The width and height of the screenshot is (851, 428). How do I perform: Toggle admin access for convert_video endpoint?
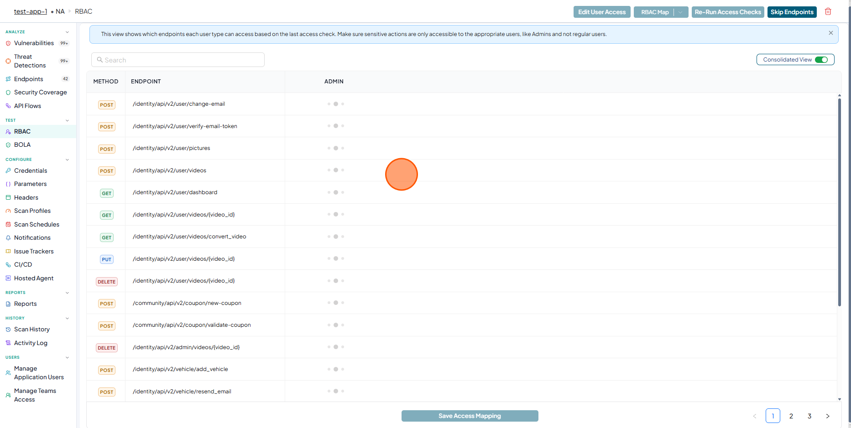336,237
